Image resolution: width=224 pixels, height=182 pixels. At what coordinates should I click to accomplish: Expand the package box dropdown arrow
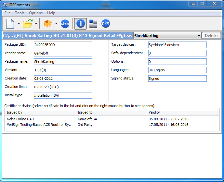(56, 24)
